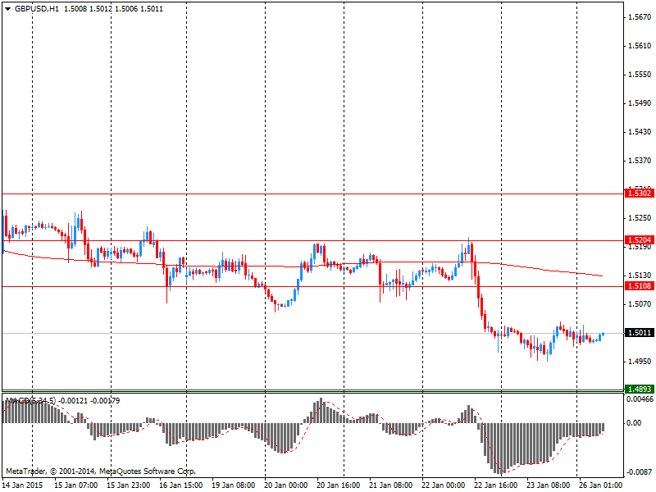Click the 15 Jan 23:00 time axis label
This screenshot has height=492, width=656.
[129, 485]
